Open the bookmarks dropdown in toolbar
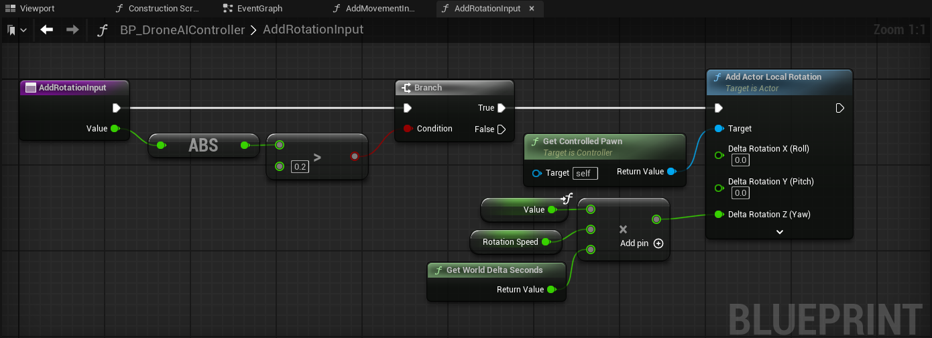 tap(17, 30)
